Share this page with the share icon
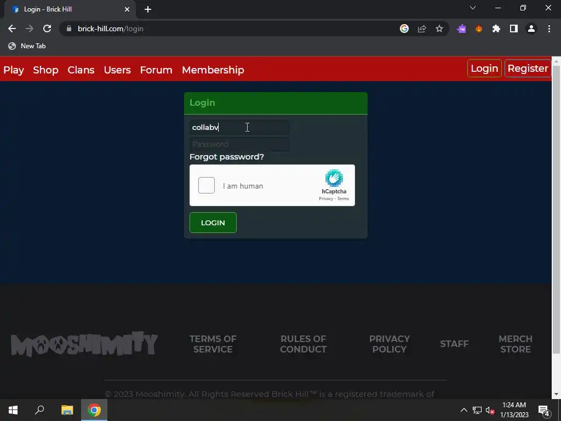 (422, 29)
